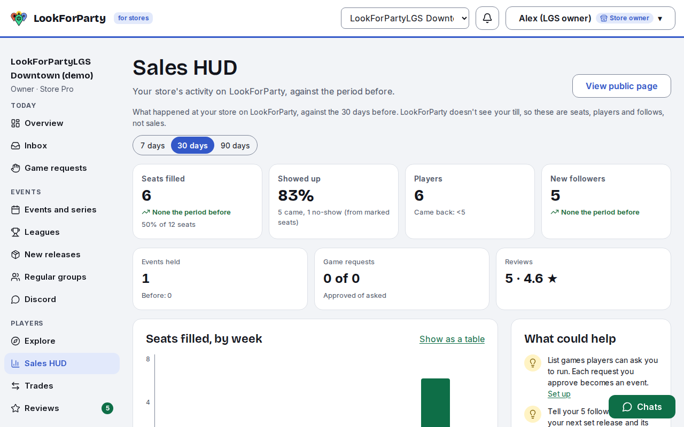Screen dimensions: 684x427
Task: Click View public page button
Action: 621,86
